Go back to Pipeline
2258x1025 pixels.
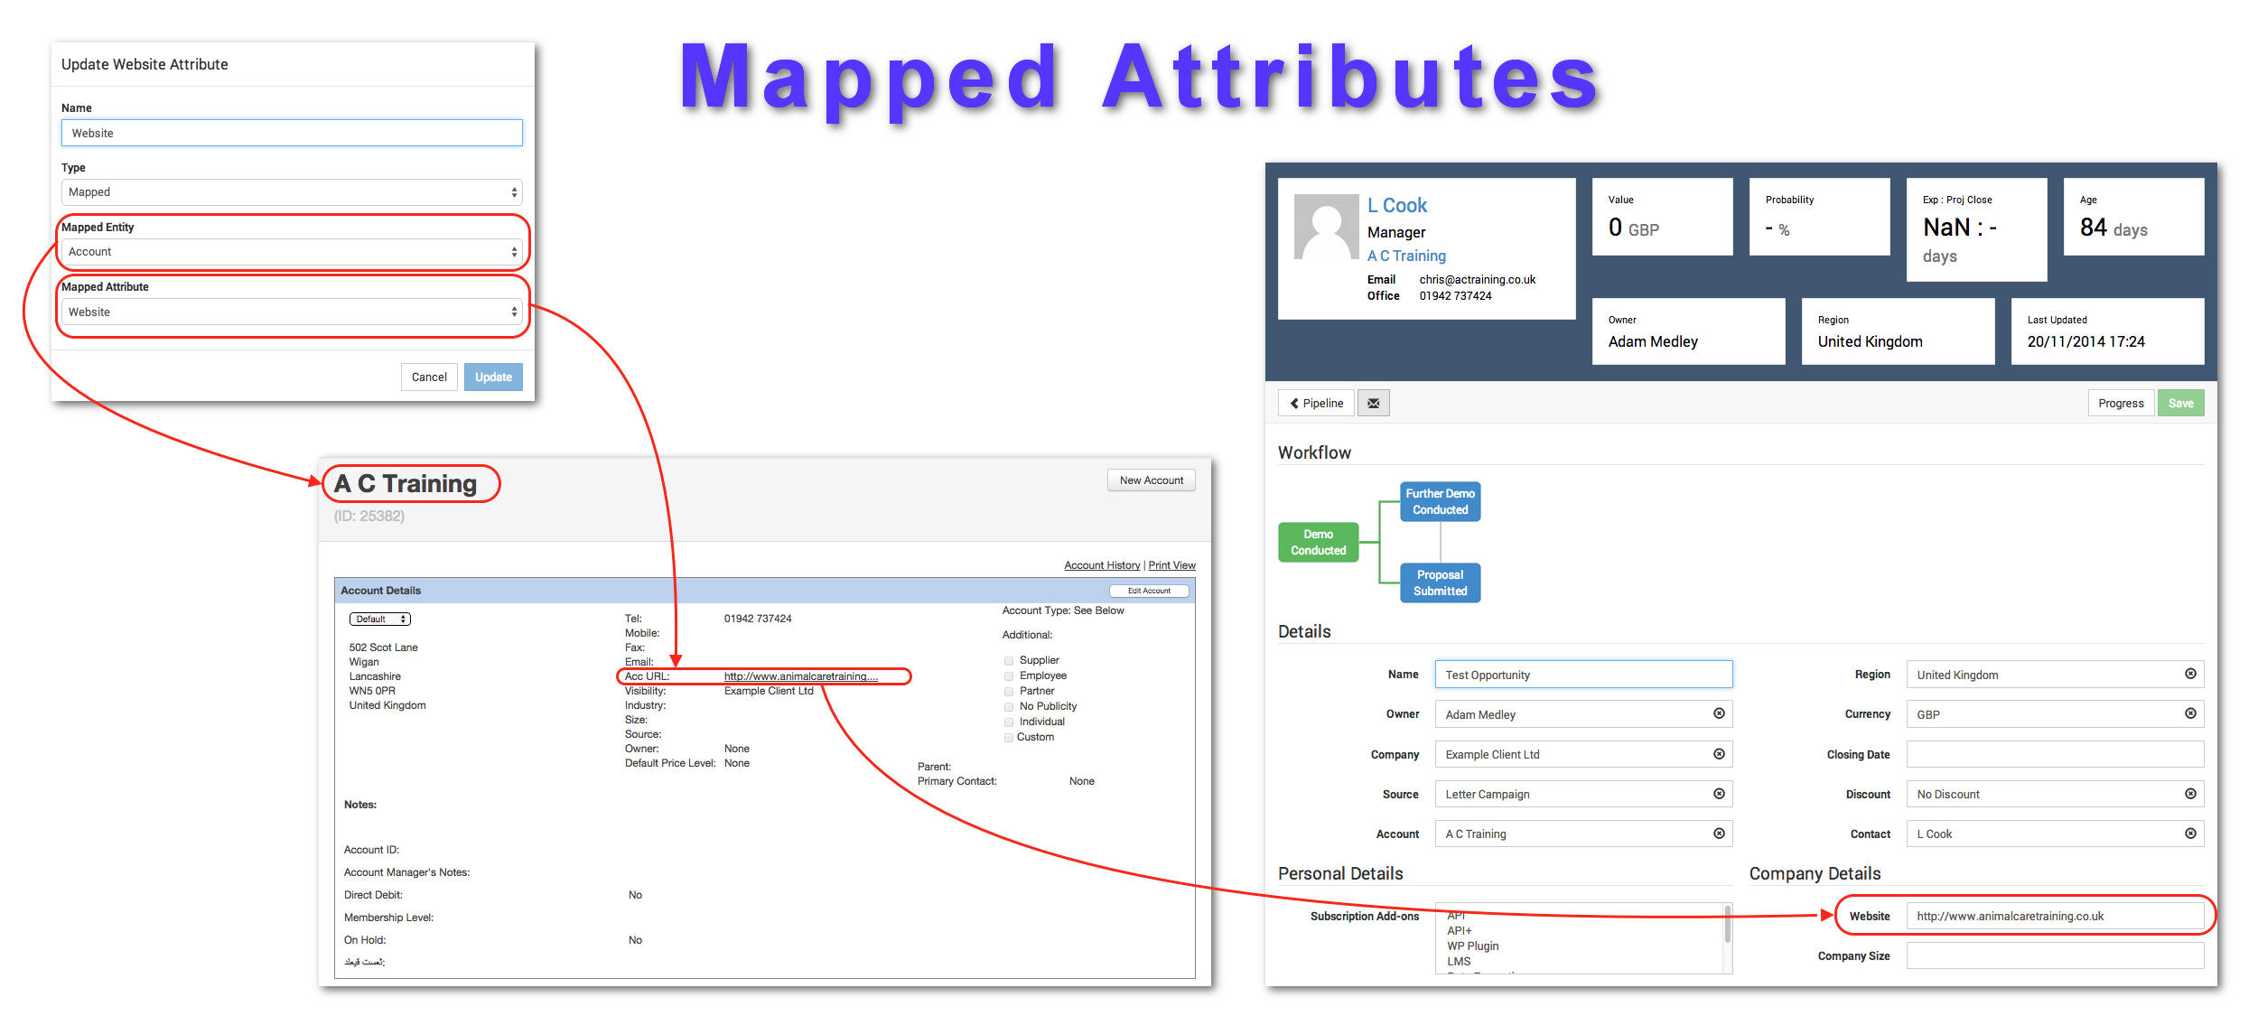coord(1316,403)
